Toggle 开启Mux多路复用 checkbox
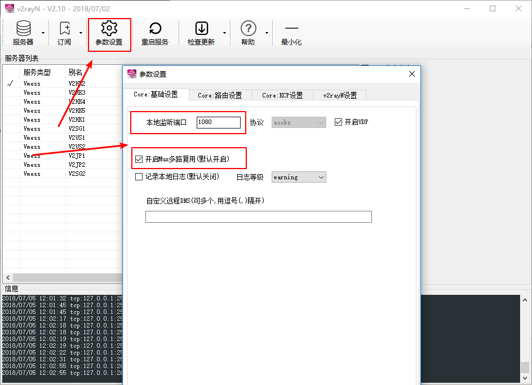532x385 pixels. pos(139,159)
